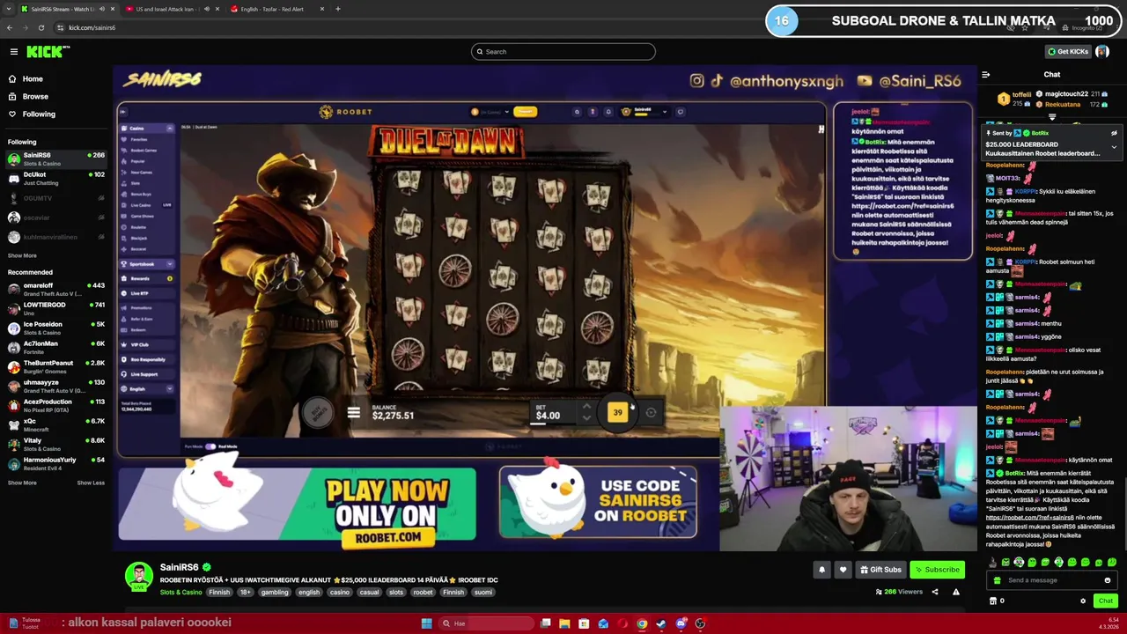This screenshot has width=1127, height=634.
Task: Open Ice Poseidon recommended channel
Action: (x=55, y=328)
